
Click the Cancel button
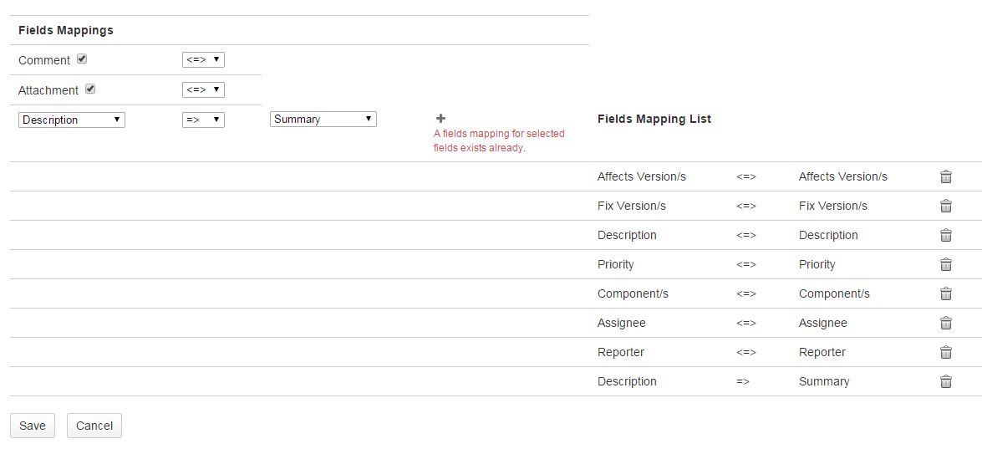(94, 426)
